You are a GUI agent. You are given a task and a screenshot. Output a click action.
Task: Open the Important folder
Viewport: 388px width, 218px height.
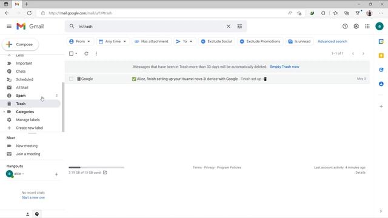click(24, 63)
